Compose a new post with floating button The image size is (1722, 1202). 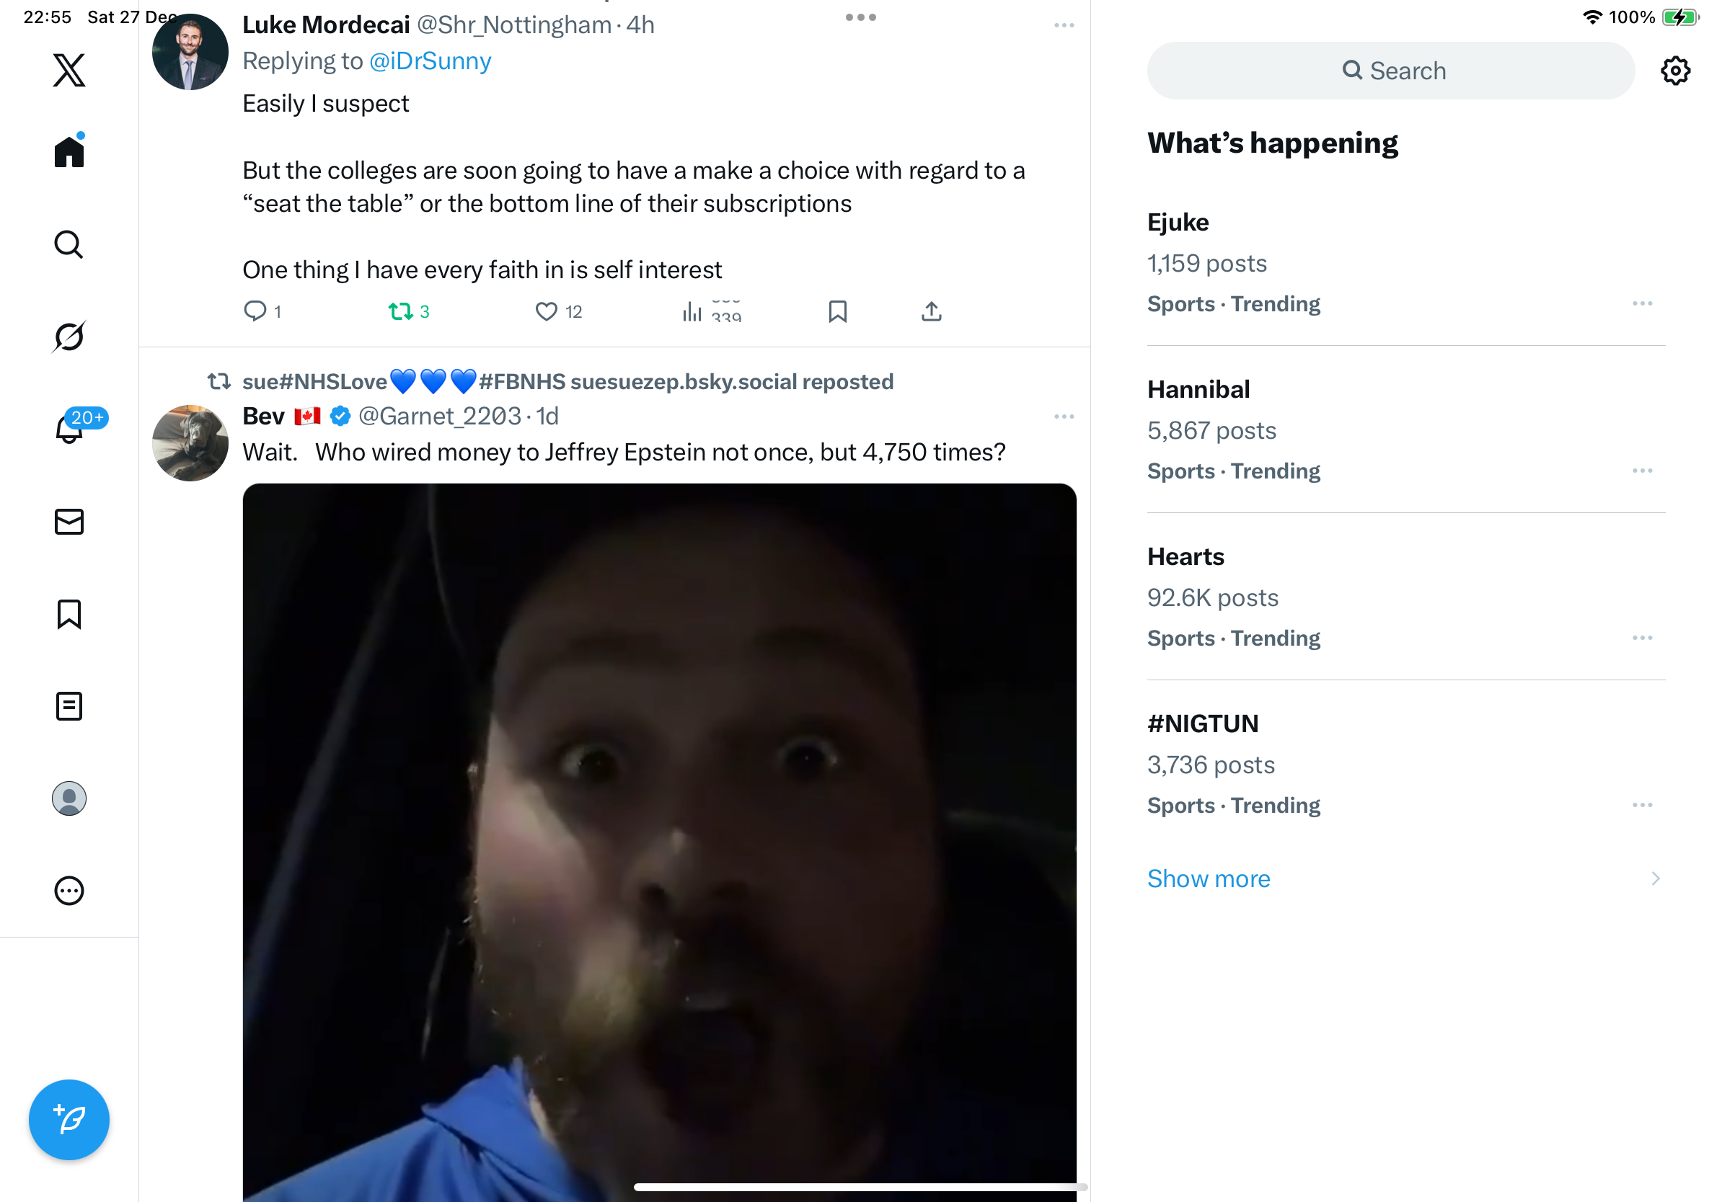click(x=69, y=1120)
